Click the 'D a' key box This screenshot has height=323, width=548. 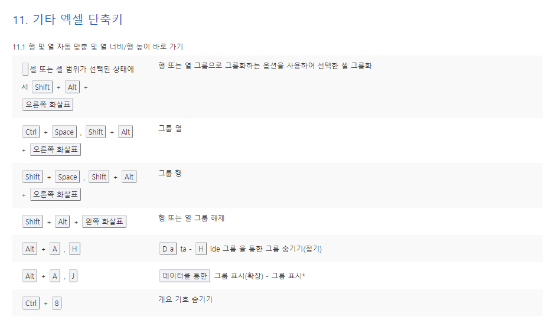(168, 249)
